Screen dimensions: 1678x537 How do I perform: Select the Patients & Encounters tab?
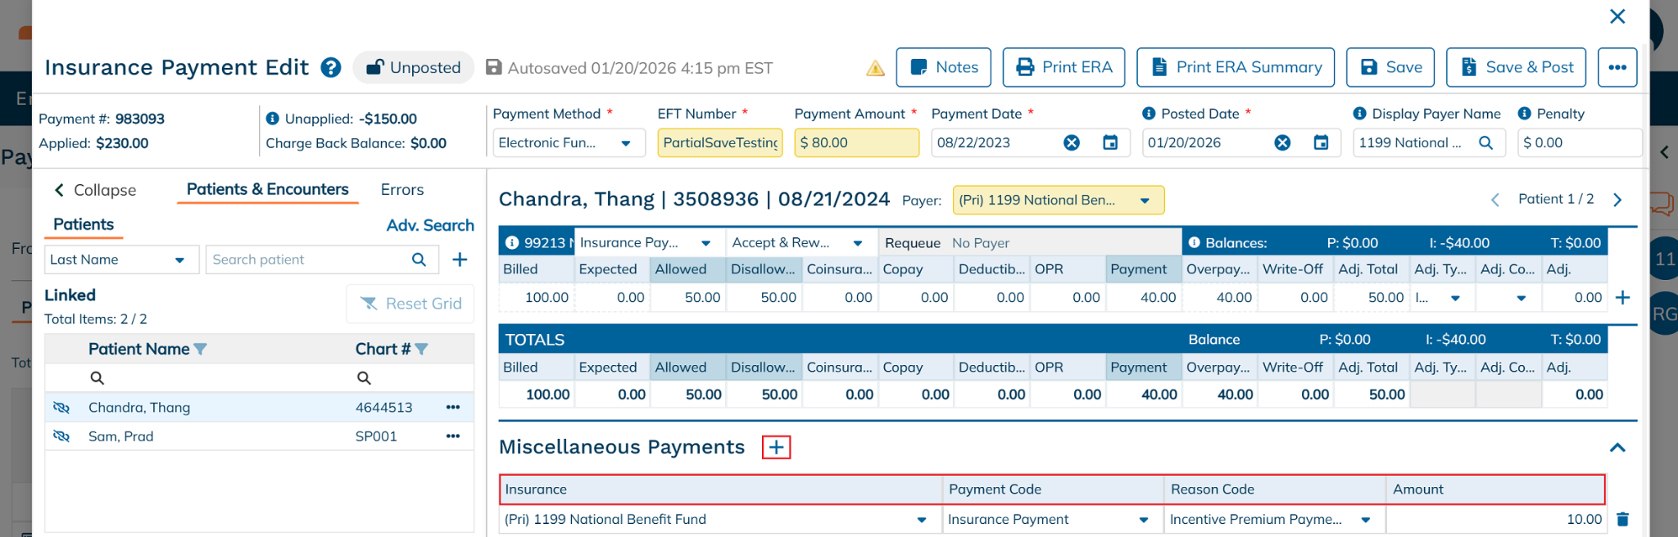pos(267,190)
